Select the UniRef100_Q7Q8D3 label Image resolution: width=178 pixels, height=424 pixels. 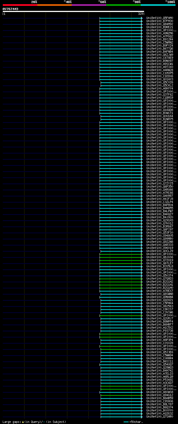(x=160, y=279)
